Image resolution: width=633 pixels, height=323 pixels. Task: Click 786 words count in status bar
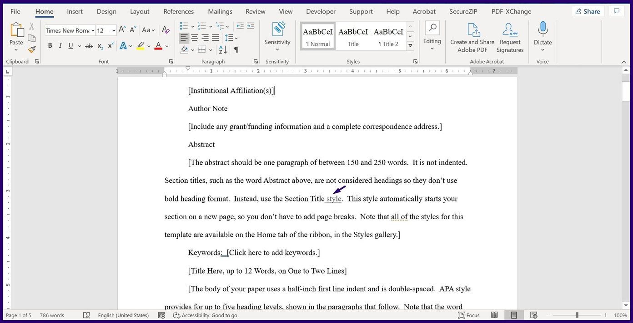52,315
